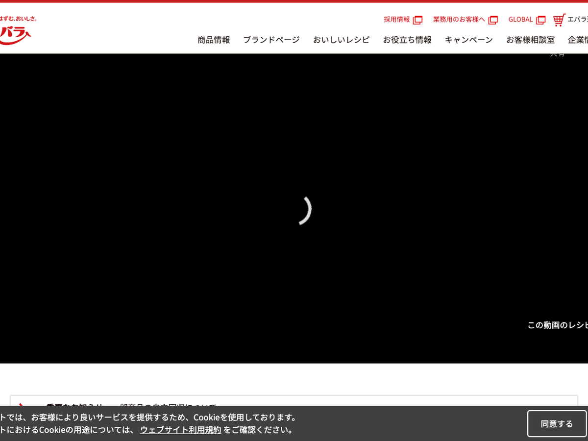Select ブランドページ in the navigation
Screen dimensions: 588x441
tap(271, 40)
